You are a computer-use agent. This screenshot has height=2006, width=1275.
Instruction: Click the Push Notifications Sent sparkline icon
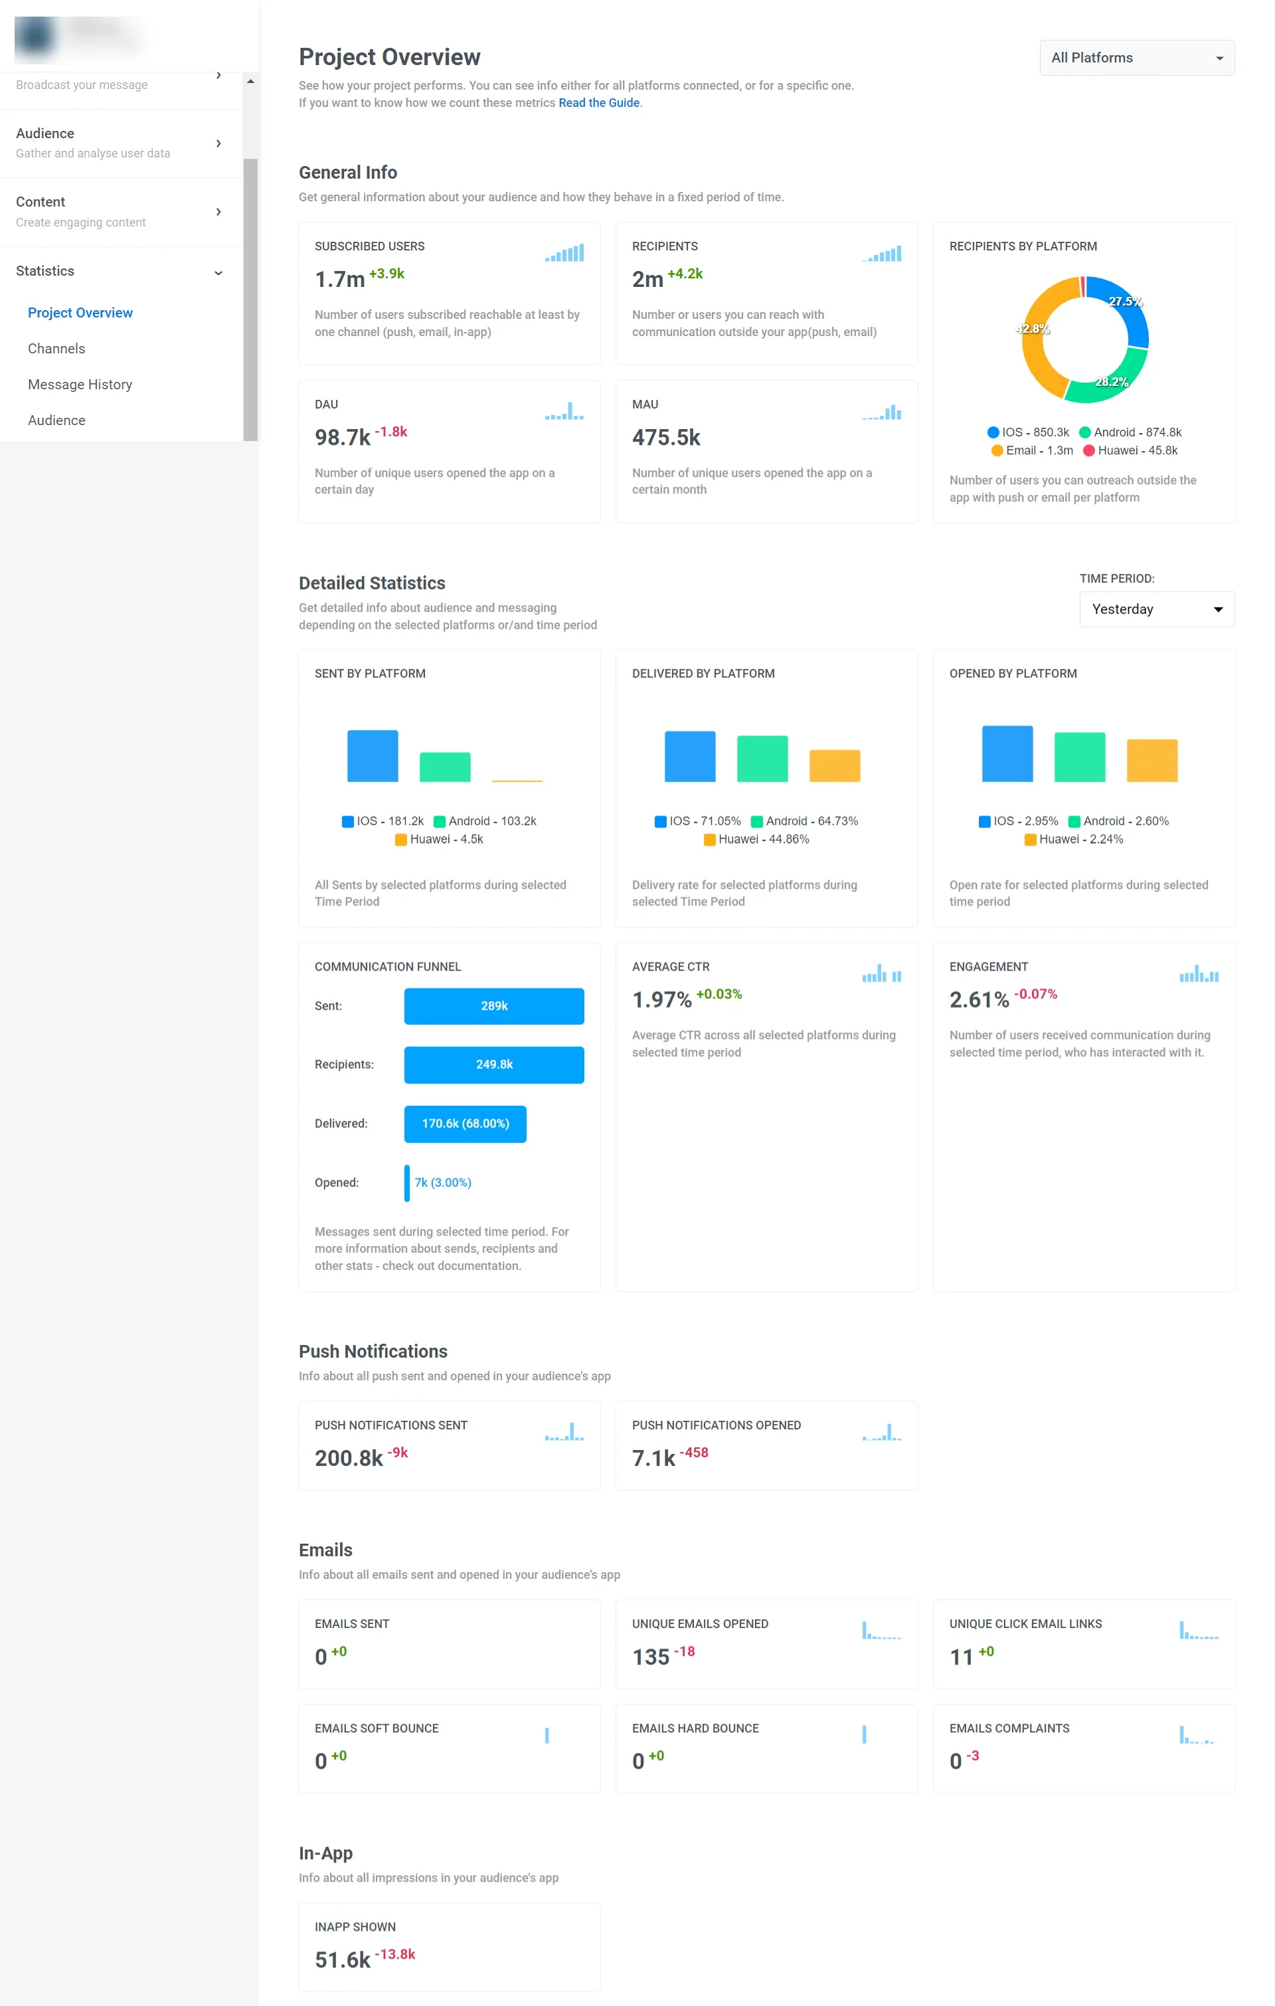point(564,1432)
